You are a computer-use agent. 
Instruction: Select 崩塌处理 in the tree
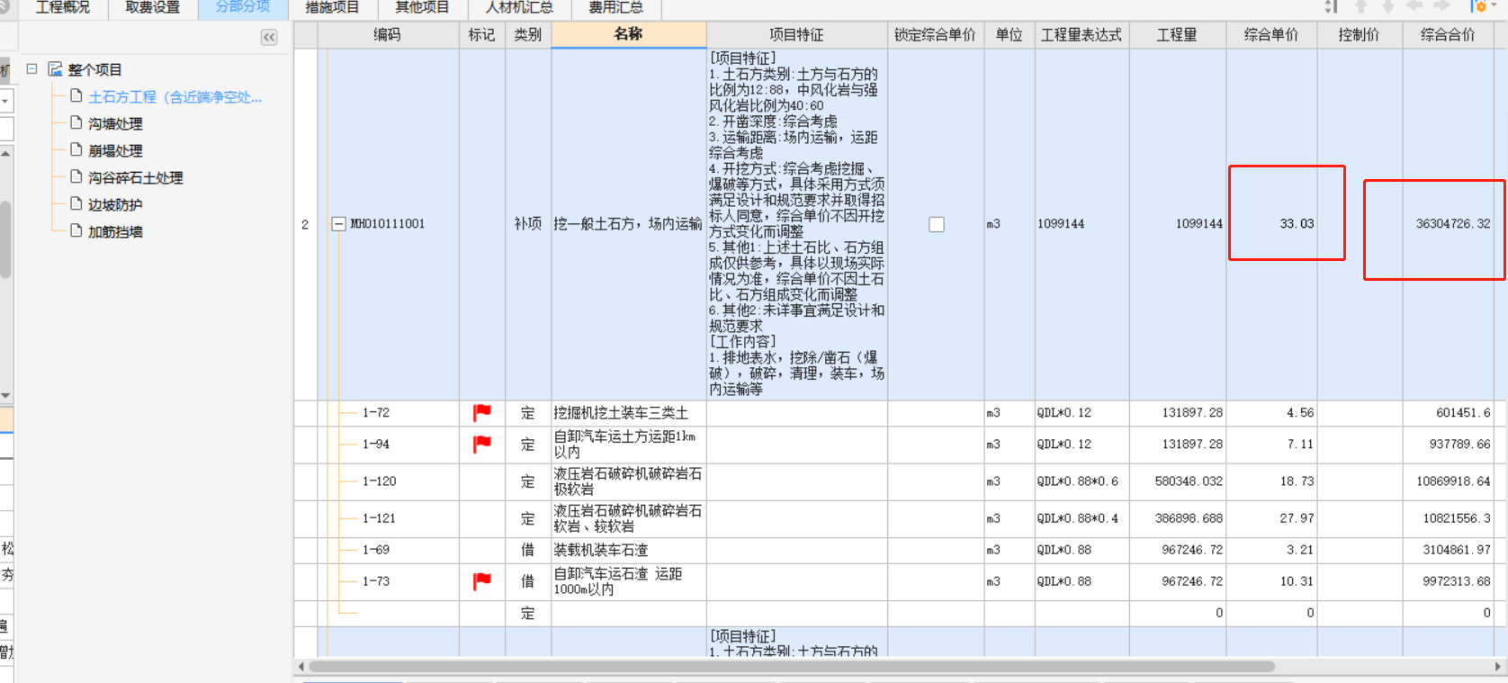tap(115, 151)
